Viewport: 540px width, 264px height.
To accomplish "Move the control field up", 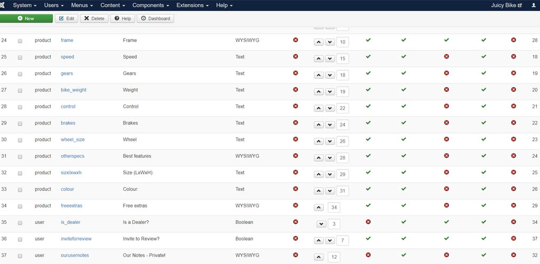I will tap(319, 108).
